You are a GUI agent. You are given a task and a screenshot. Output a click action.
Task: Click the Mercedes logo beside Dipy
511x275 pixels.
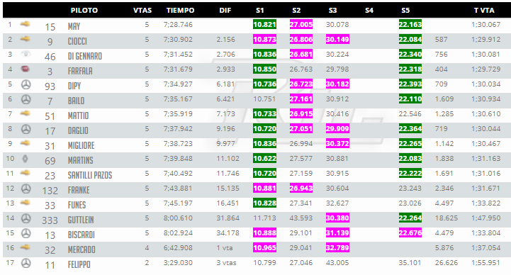26,84
